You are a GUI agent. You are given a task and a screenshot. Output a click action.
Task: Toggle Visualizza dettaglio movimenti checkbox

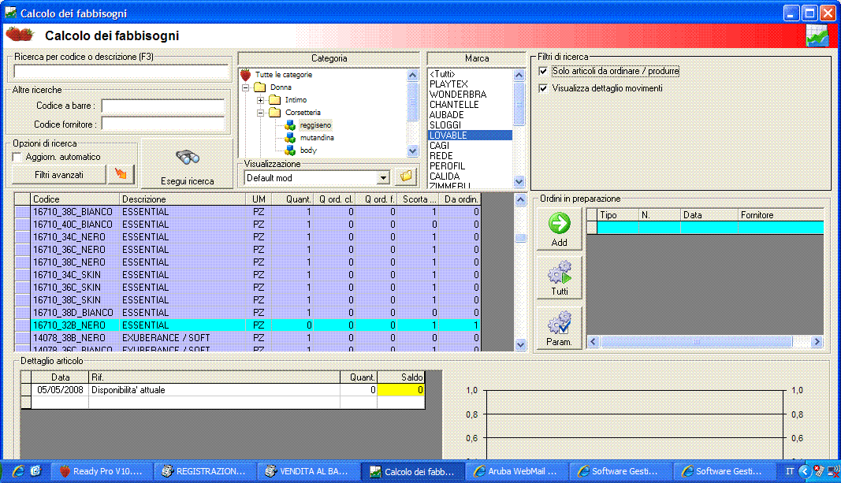coord(543,88)
